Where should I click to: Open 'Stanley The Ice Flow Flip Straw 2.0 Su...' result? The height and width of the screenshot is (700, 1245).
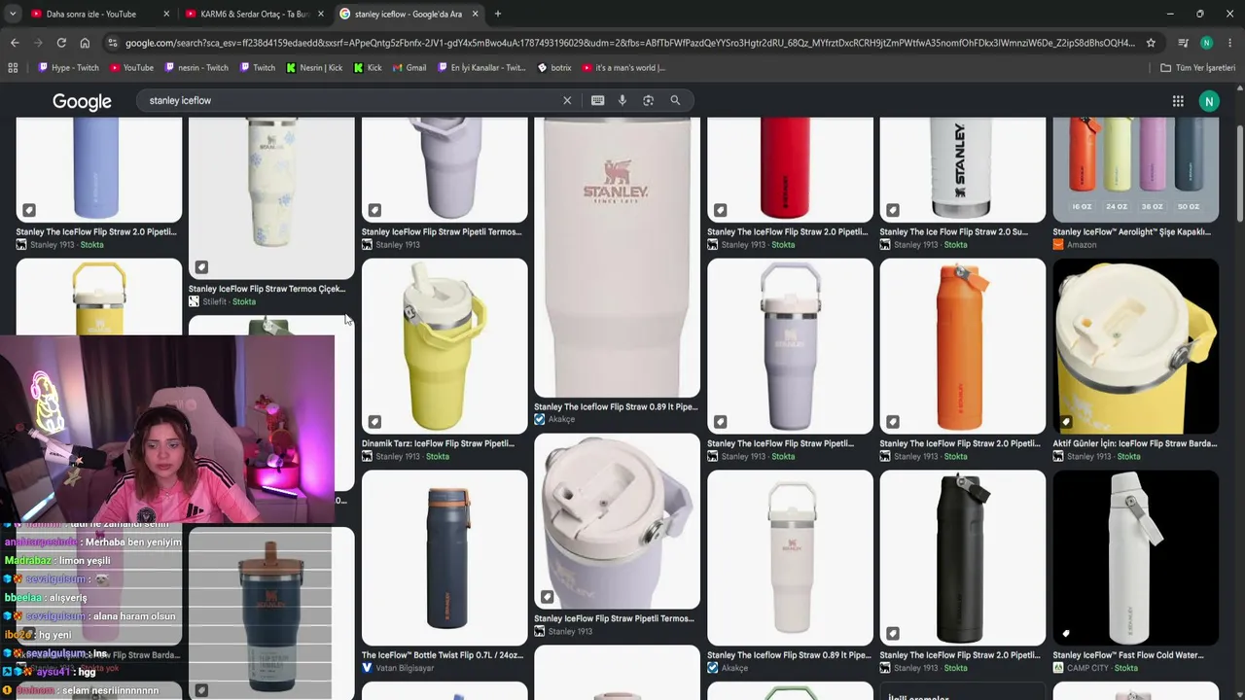pyautogui.click(x=954, y=232)
